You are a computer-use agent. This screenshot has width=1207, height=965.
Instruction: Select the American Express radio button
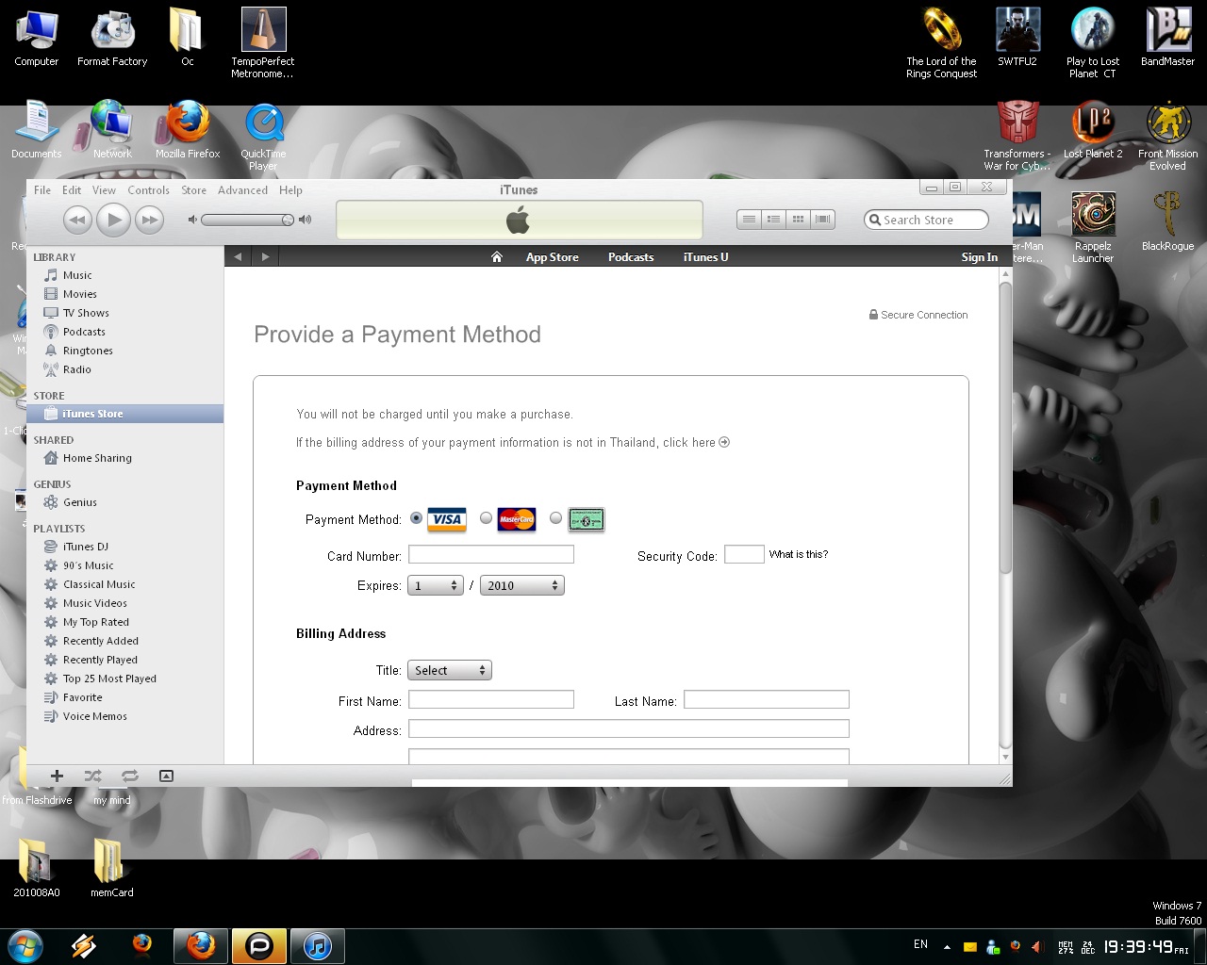555,517
